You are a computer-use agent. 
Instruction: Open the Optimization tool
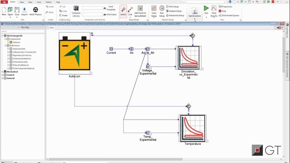point(194,12)
